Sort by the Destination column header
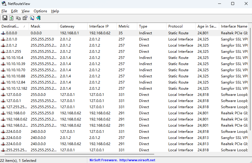This screenshot has height=163, width=252. (12, 26)
